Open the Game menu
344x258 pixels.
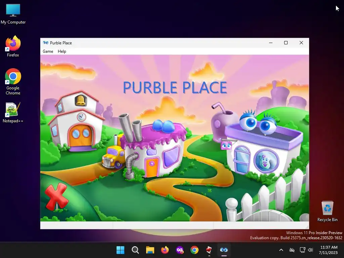48,51
